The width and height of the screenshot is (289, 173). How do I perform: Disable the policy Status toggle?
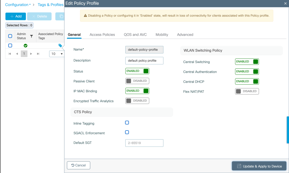137,71
